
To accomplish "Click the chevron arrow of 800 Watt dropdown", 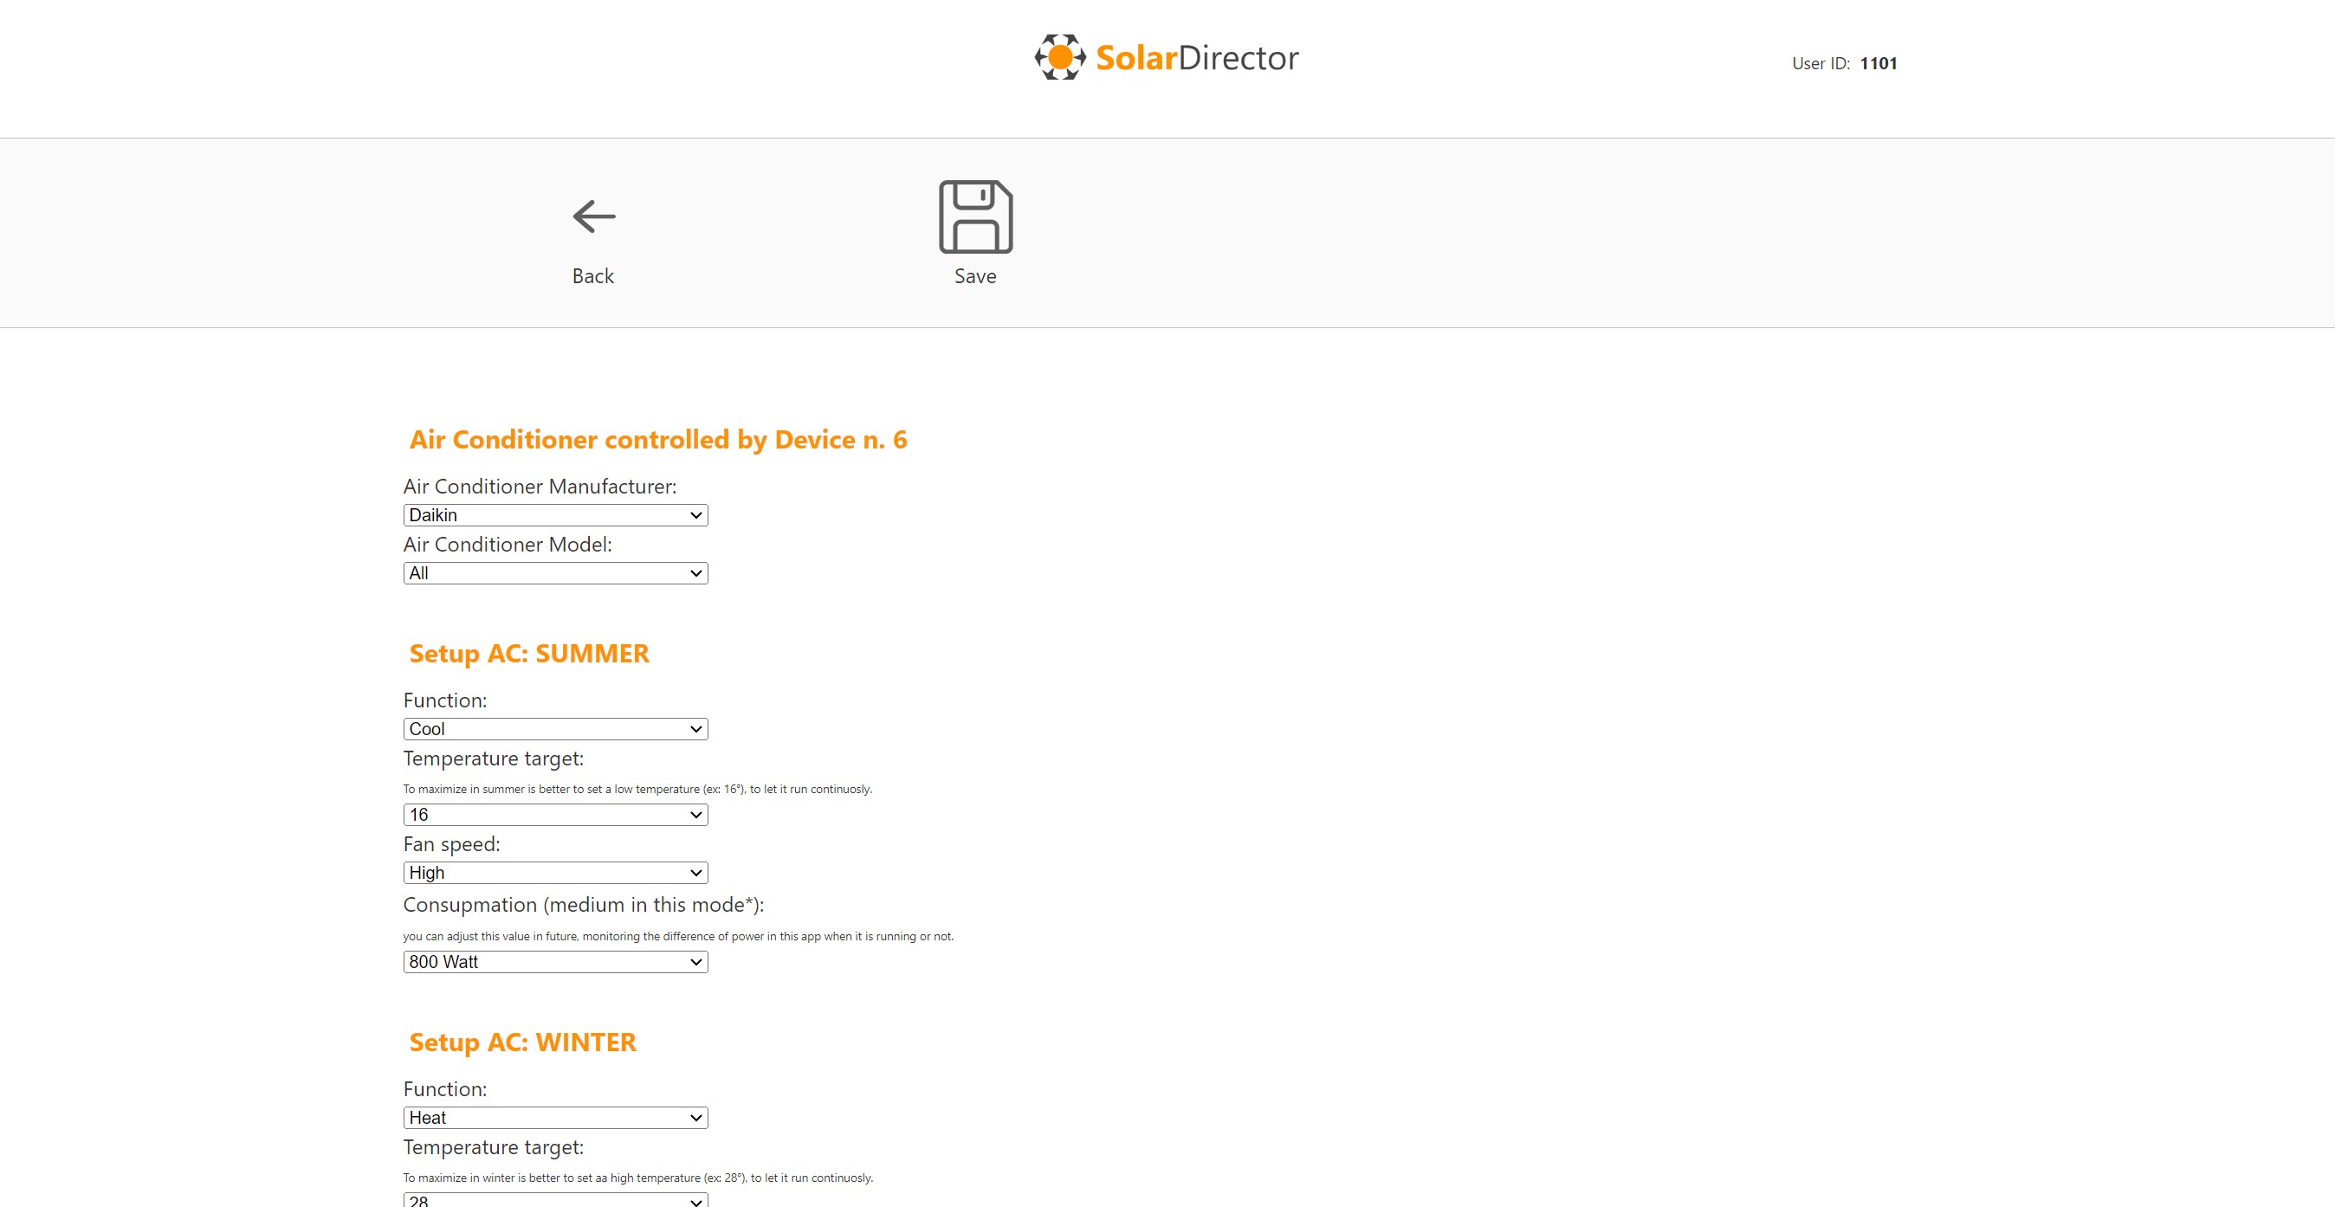I will [x=695, y=962].
